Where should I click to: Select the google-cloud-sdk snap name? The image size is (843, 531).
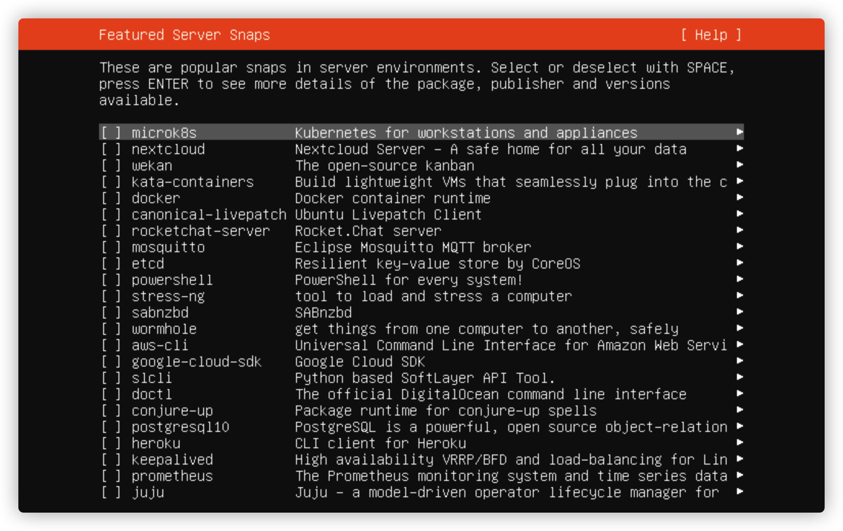click(196, 362)
